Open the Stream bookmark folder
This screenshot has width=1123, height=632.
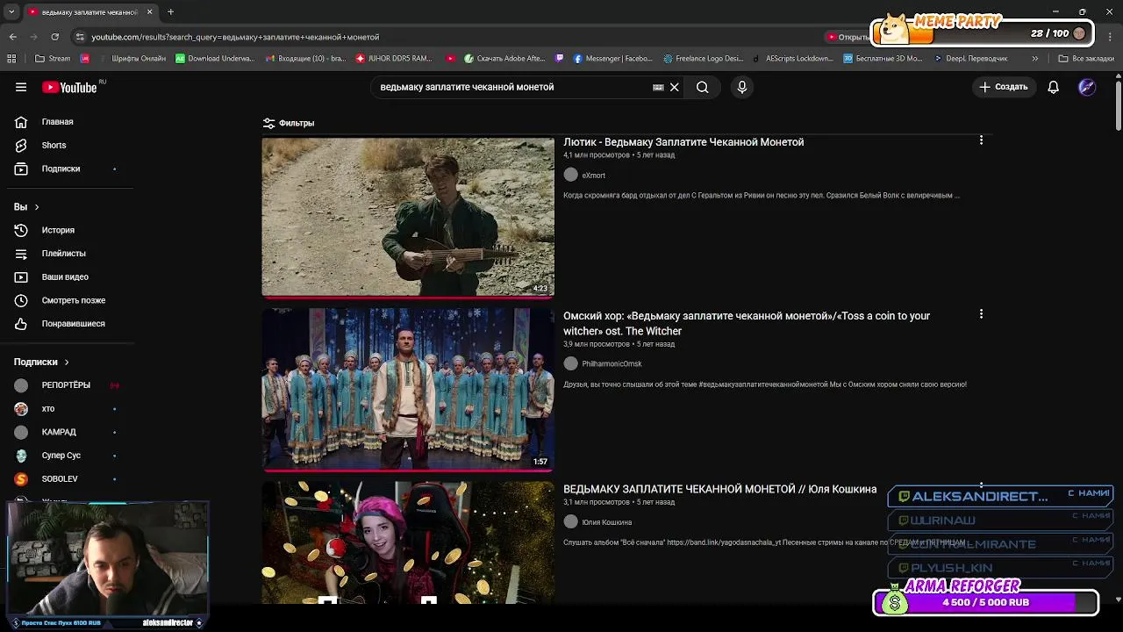click(53, 59)
